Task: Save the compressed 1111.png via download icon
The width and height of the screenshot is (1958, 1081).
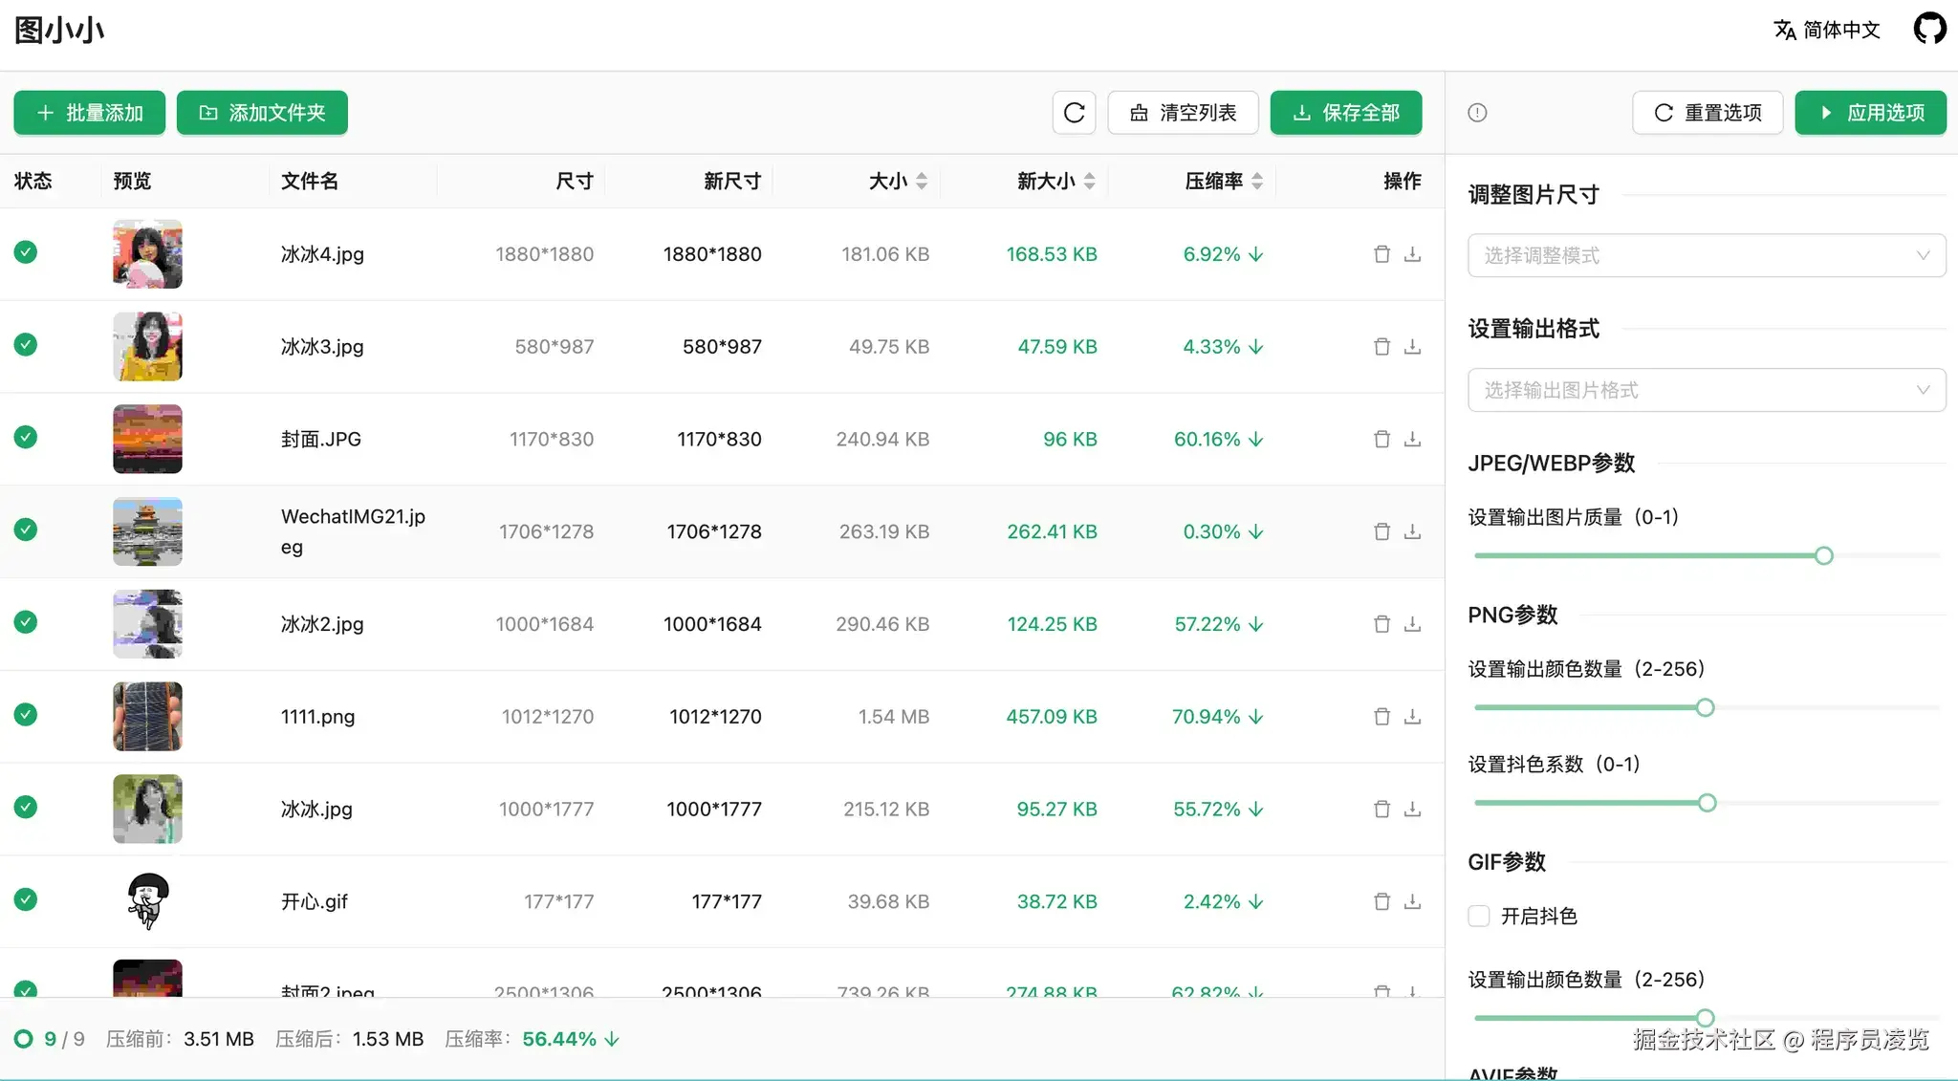Action: pos(1412,717)
